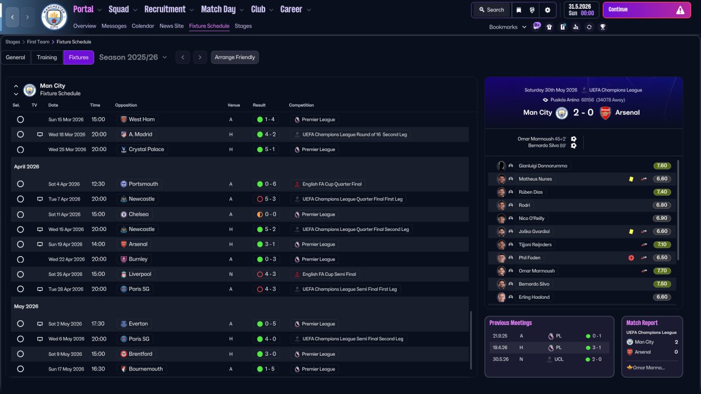Viewport: 701px width, 394px height.
Task: Click the TV icon on the Arsenal fixture row
Action: 40,245
